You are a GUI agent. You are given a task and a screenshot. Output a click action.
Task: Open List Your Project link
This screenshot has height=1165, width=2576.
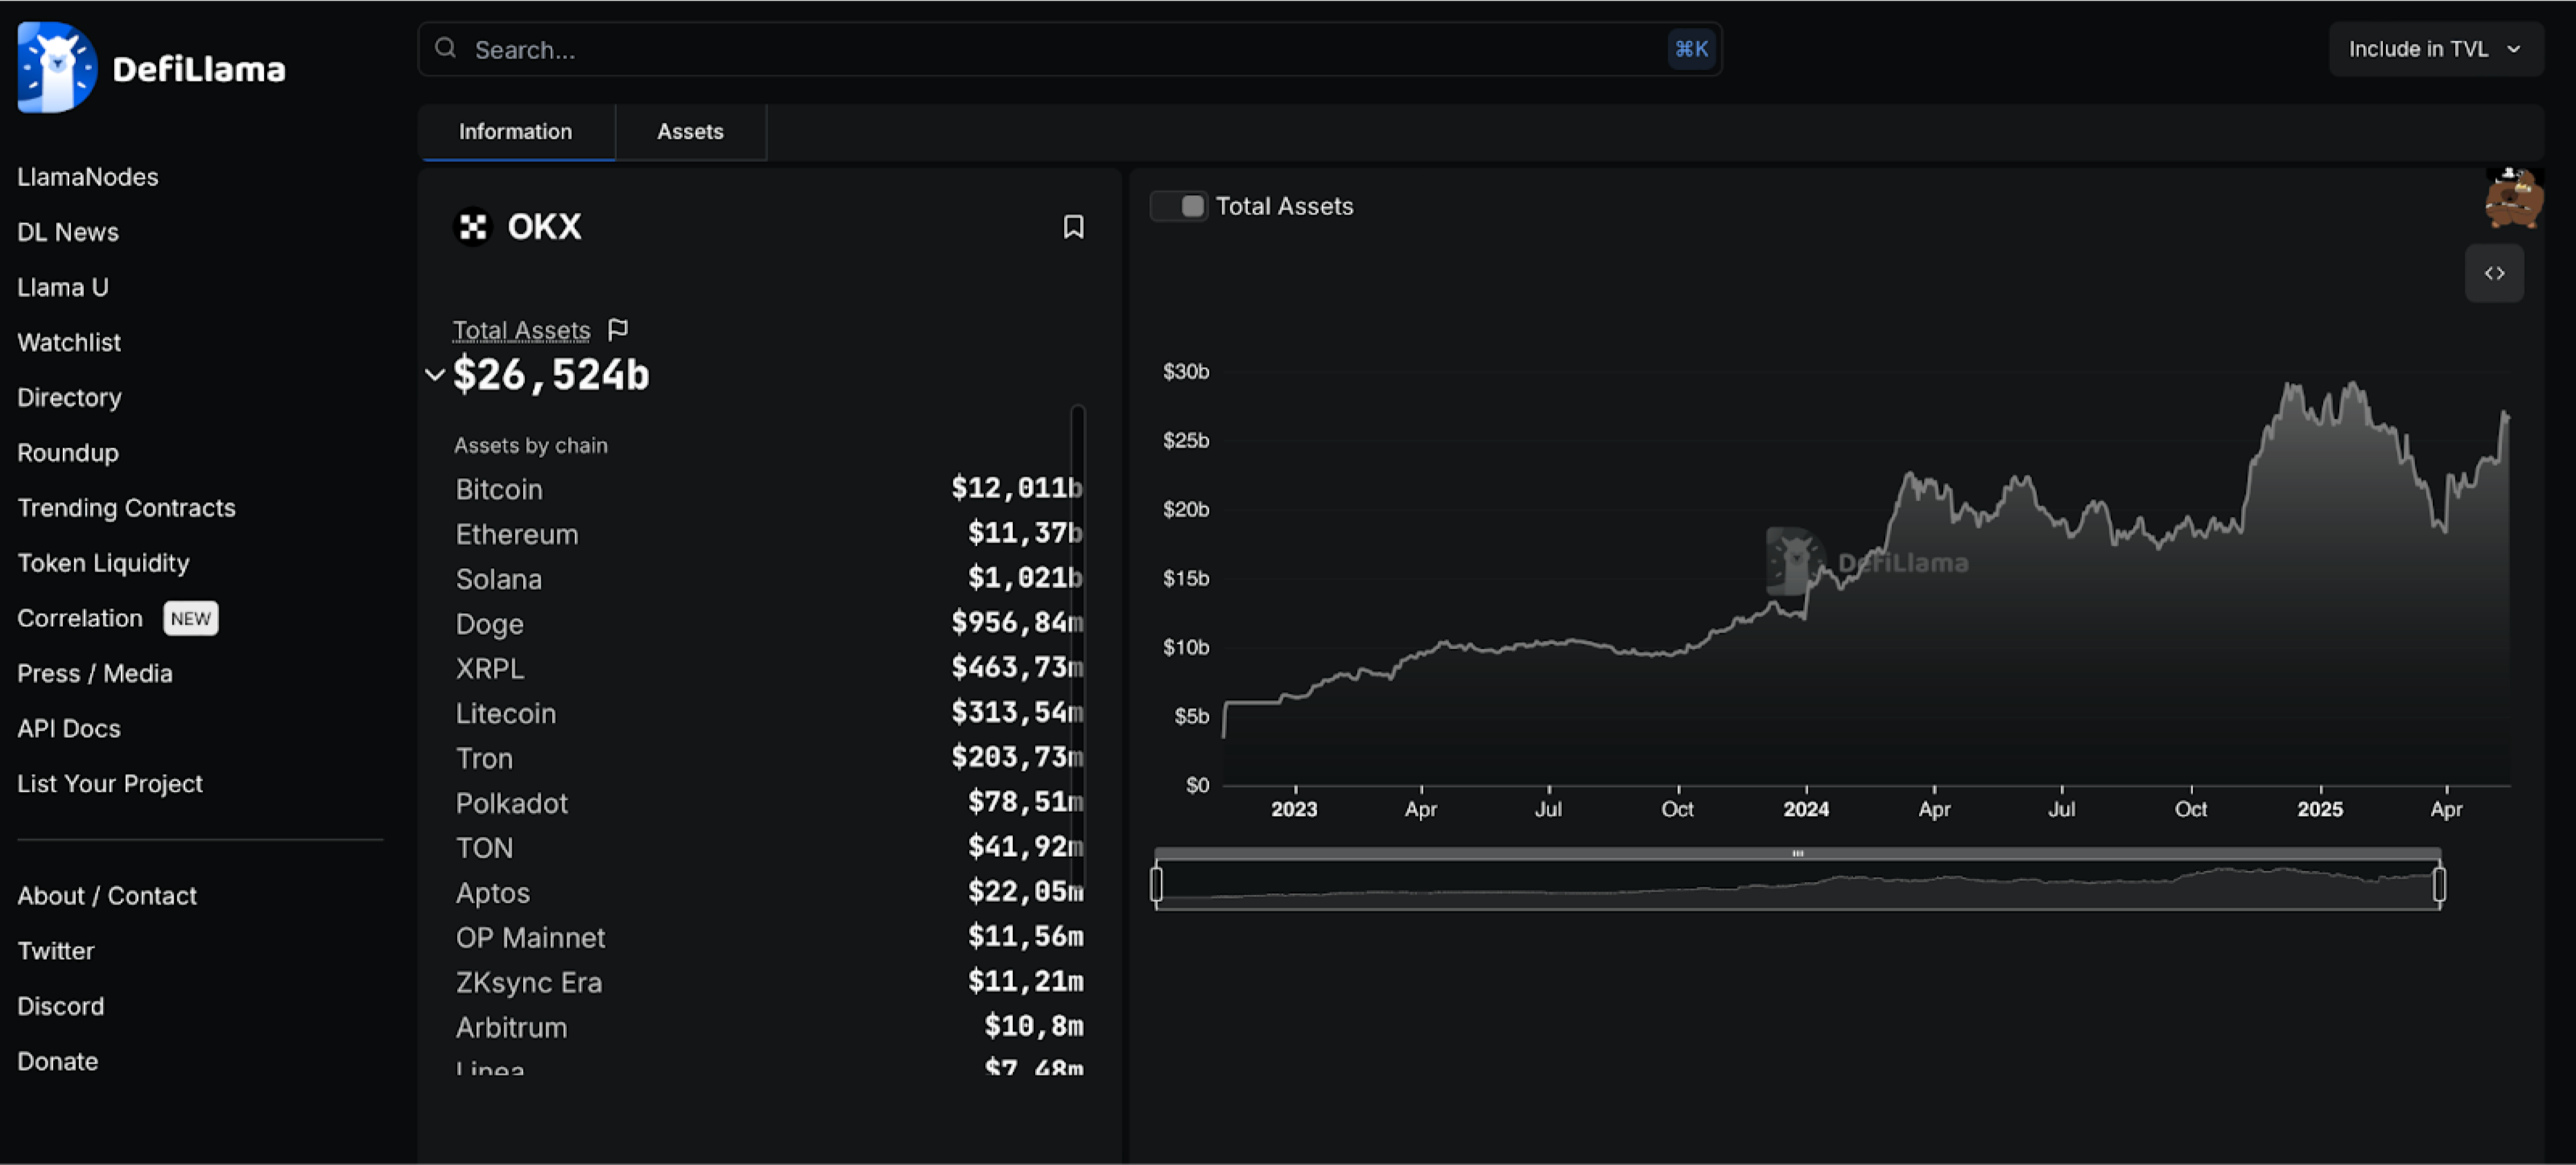tap(110, 783)
